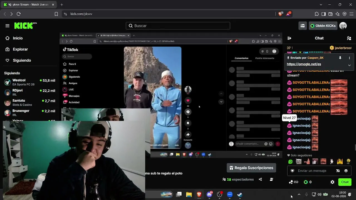Click the Chat panel title
356x200 pixels.
pos(319,38)
